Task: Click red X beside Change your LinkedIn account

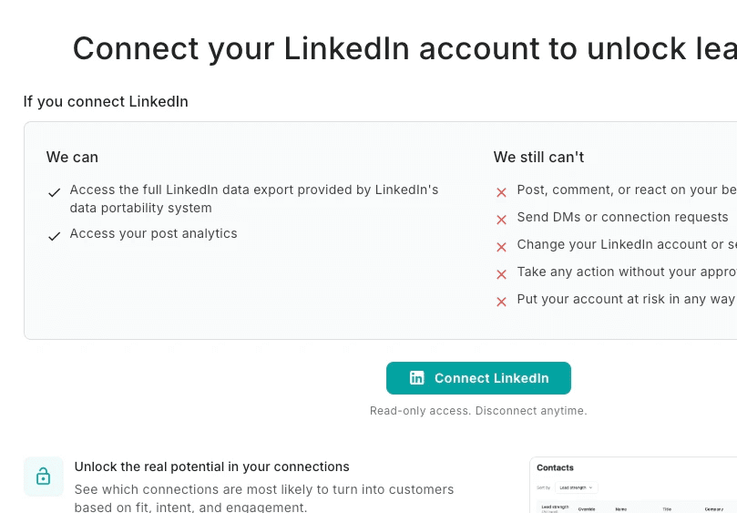Action: coord(501,247)
